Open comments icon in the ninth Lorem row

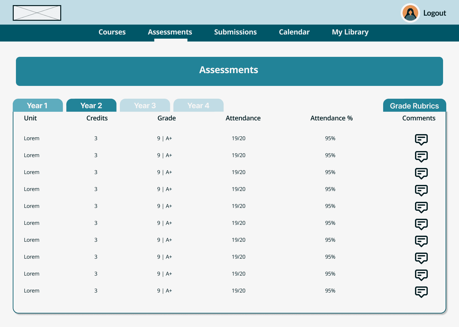click(421, 275)
